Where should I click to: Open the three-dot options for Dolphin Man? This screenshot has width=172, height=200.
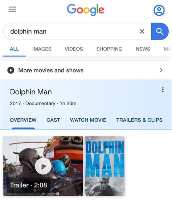click(x=163, y=90)
